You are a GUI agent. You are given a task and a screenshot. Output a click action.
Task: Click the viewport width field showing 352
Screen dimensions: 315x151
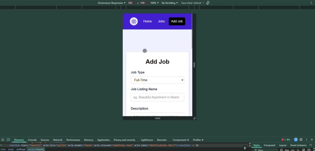132,3
